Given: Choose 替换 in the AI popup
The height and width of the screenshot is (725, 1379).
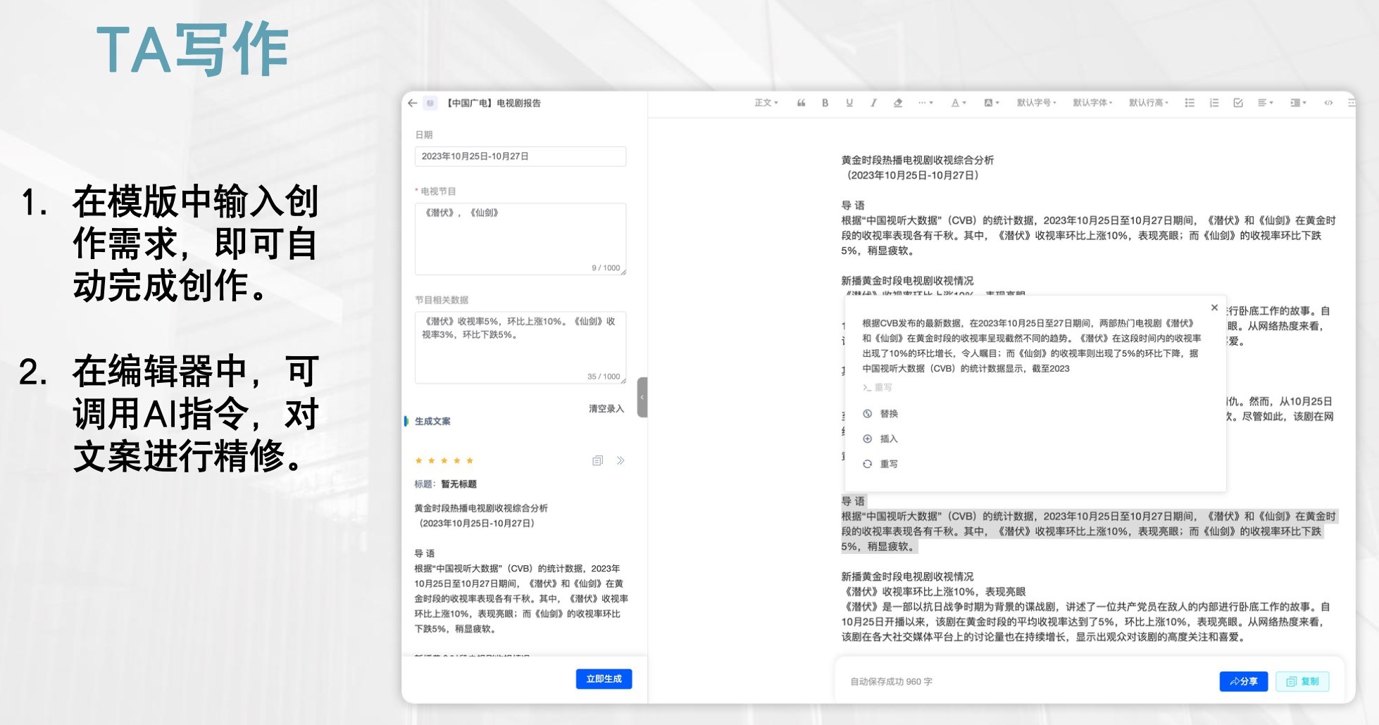Looking at the screenshot, I should (x=880, y=414).
